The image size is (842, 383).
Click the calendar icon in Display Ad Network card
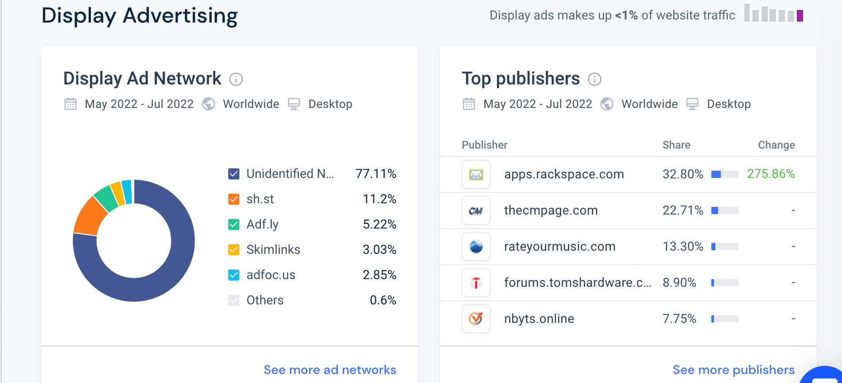pos(70,104)
